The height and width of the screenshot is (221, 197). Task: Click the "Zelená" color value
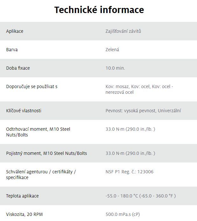[x=112, y=50]
